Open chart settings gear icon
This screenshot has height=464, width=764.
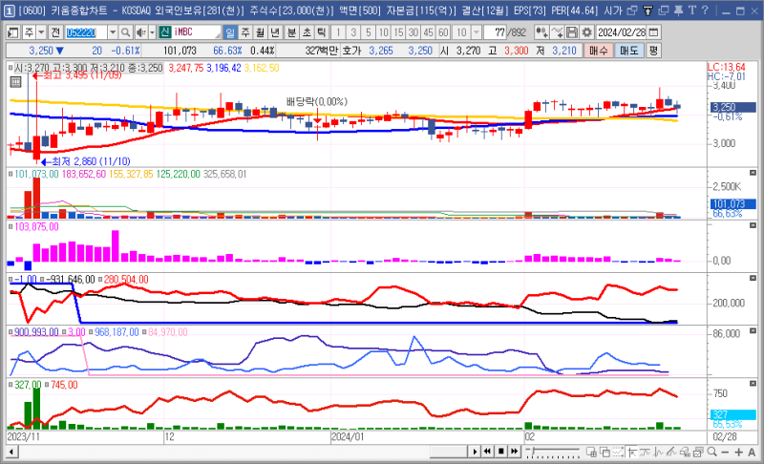coord(586,32)
